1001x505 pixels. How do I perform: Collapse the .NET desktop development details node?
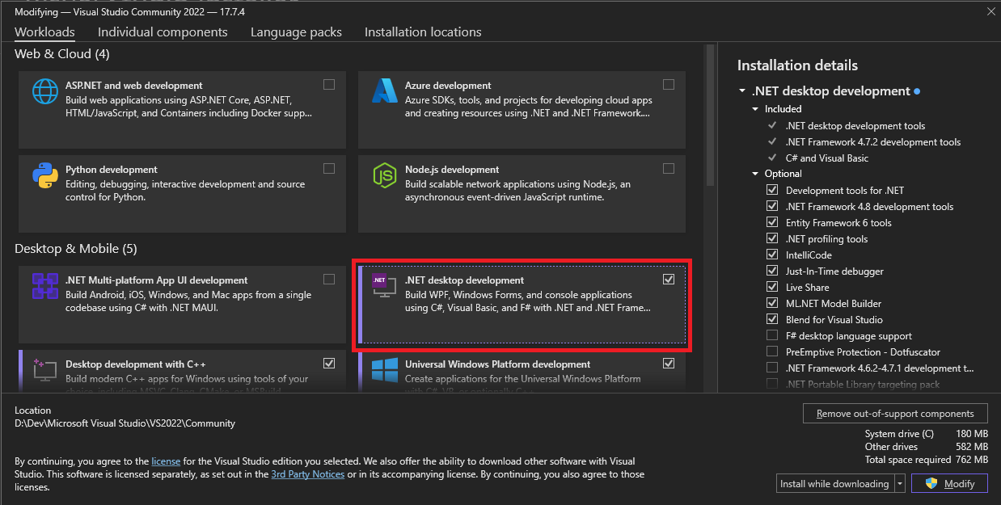742,91
